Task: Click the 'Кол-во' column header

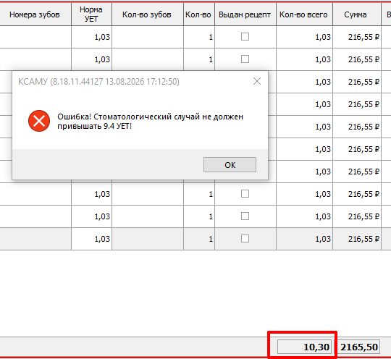Action: [x=198, y=14]
